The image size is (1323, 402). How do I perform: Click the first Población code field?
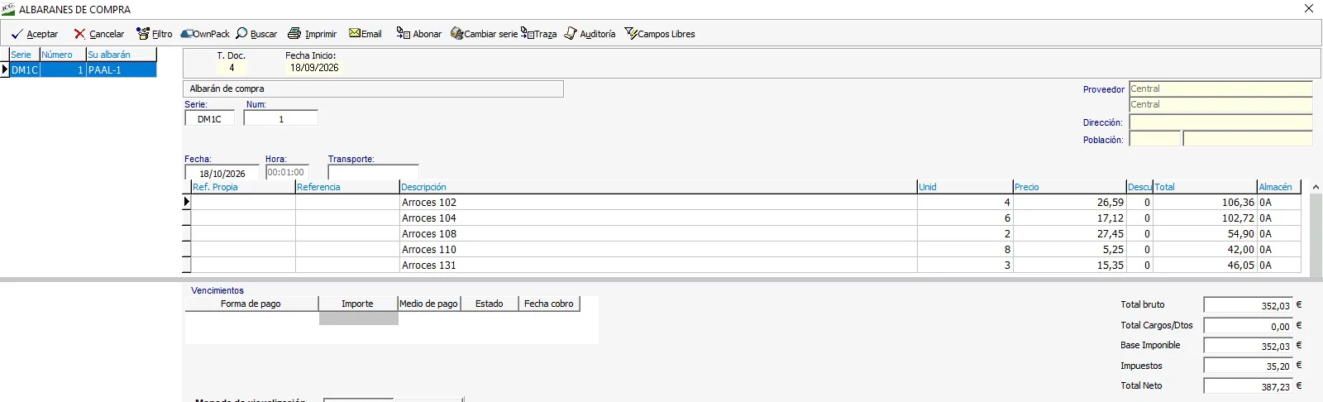[x=1155, y=139]
